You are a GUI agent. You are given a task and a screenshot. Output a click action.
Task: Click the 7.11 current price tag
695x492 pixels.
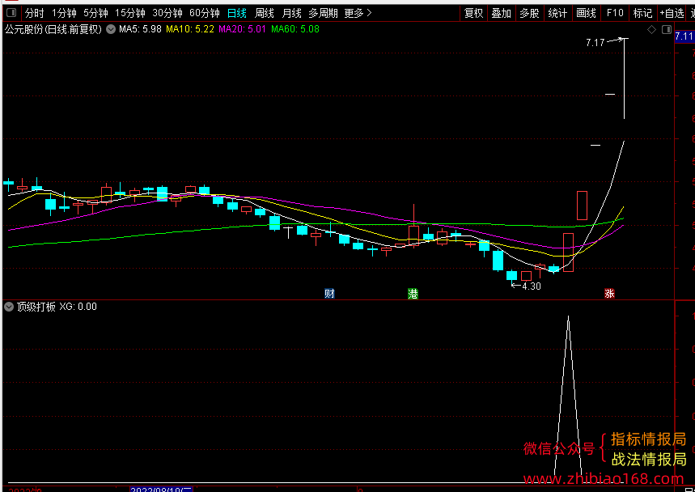tap(684, 36)
